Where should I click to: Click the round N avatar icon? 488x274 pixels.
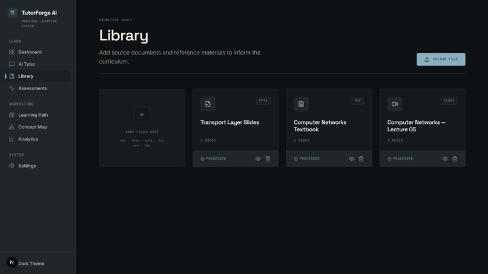[12, 263]
